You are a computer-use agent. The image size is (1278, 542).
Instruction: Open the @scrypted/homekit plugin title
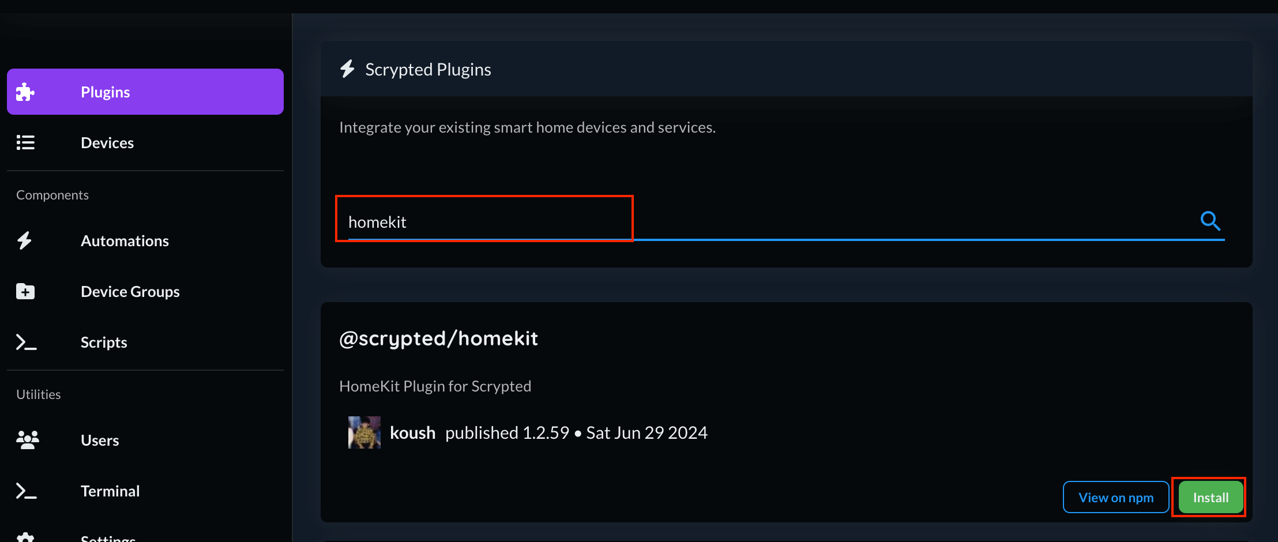438,338
